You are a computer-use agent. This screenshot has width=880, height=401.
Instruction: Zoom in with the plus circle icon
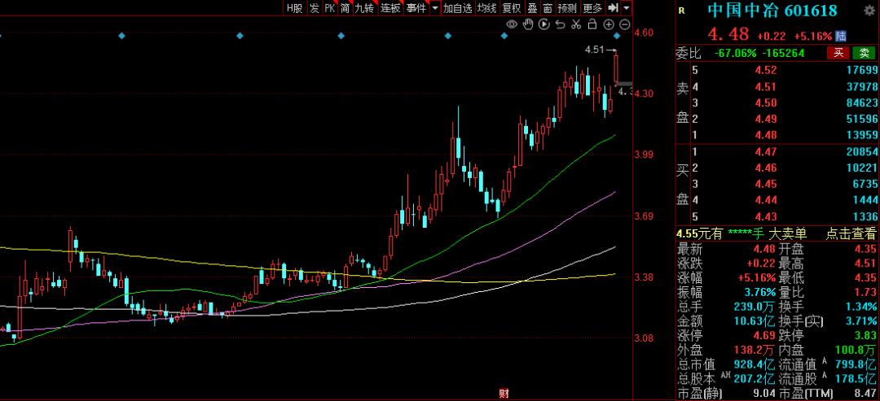(608, 24)
